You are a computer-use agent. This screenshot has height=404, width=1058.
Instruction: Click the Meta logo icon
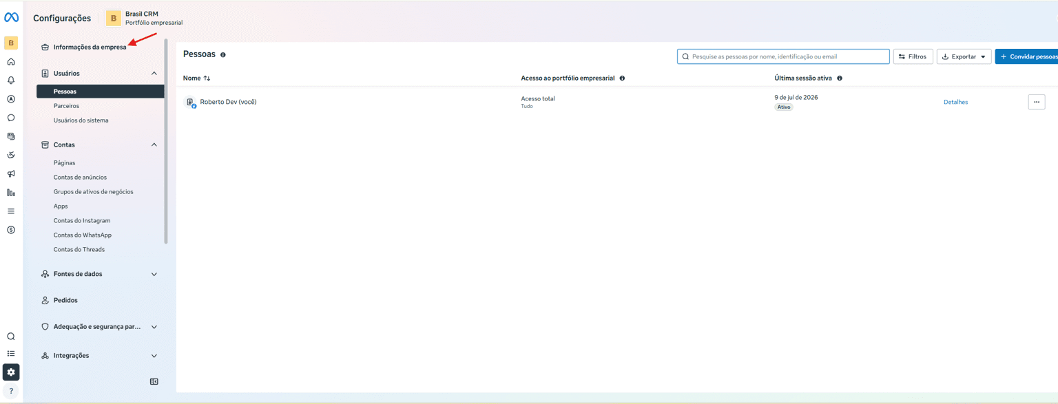coord(11,18)
